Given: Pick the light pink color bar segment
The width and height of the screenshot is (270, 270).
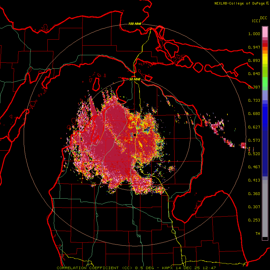Looking at the screenshot, I should (265, 32).
